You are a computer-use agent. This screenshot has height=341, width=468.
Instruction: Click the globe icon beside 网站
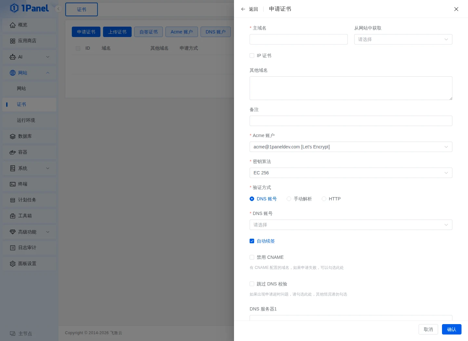point(13,73)
